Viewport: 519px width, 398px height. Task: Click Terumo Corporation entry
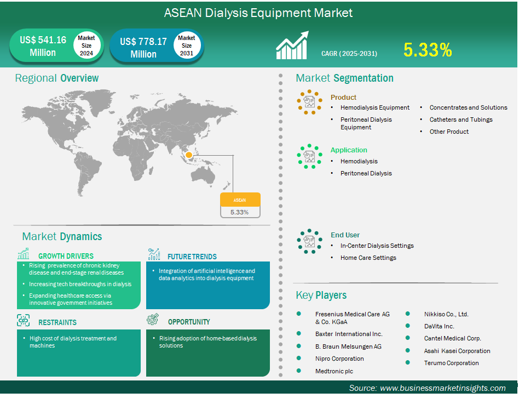(451, 363)
